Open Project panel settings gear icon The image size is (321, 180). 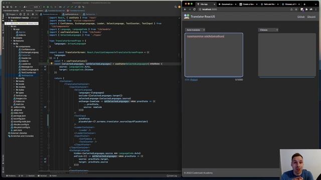click(x=33, y=14)
